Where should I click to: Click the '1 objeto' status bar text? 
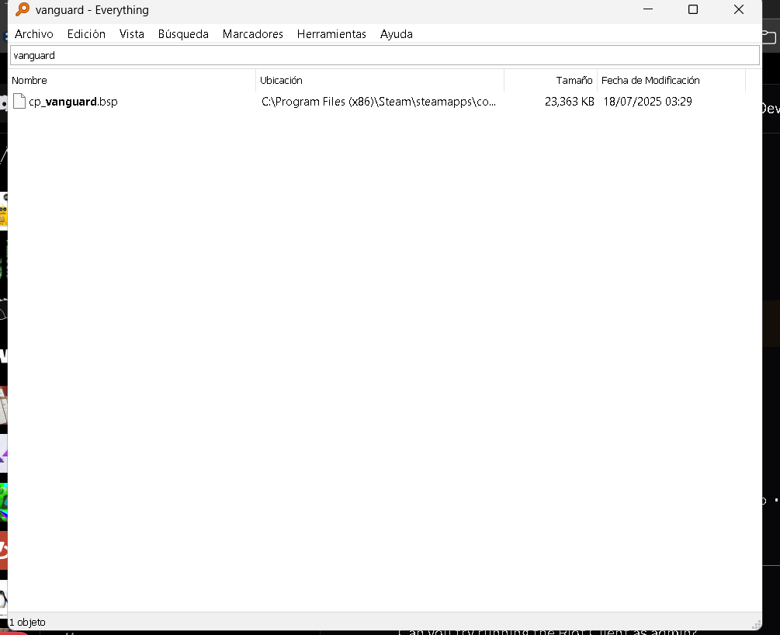(27, 622)
